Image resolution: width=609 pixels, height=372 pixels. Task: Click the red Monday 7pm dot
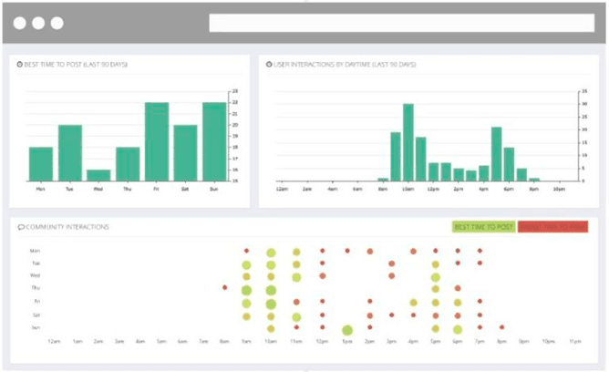480,251
